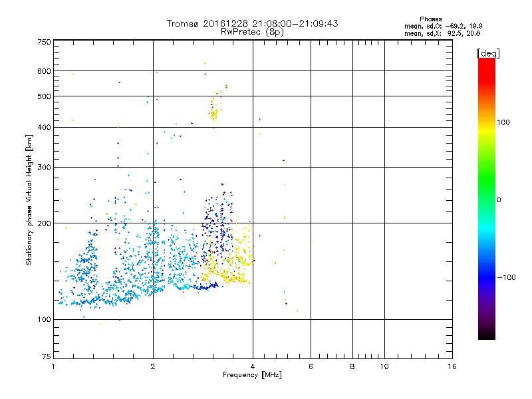Click the 'Stationary phase Virtual Height [km]' axis label

(29, 200)
